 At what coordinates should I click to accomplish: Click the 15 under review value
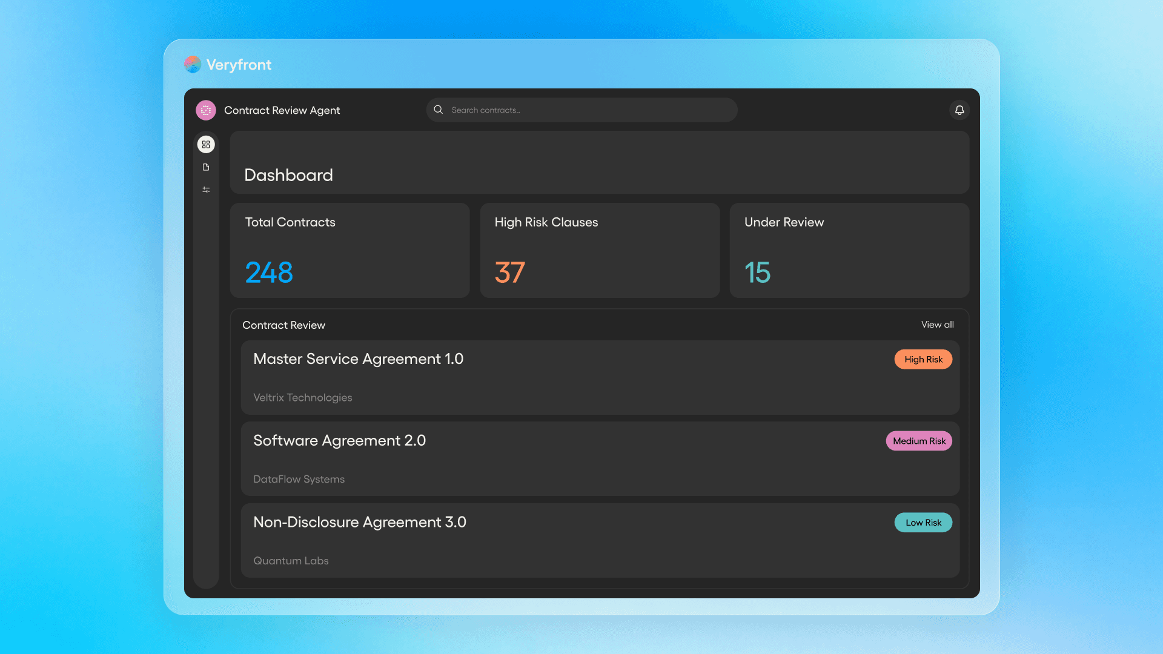tap(757, 272)
